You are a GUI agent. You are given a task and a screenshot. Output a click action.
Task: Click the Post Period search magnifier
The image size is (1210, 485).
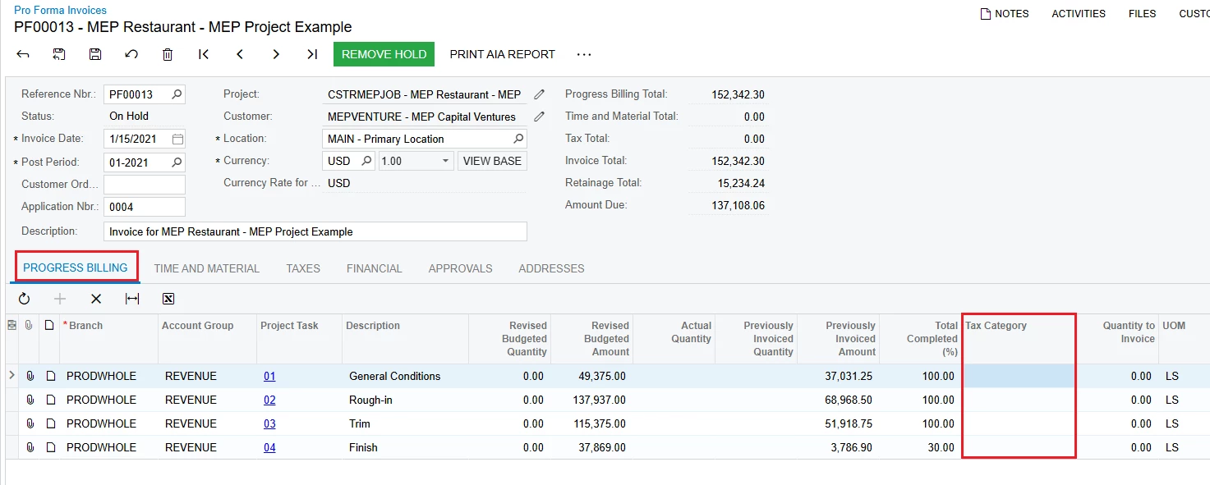coord(177,162)
